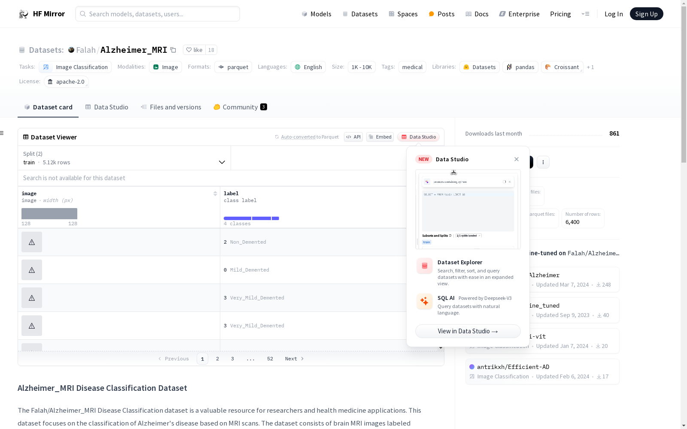Go to Models in top navigation

pyautogui.click(x=316, y=14)
